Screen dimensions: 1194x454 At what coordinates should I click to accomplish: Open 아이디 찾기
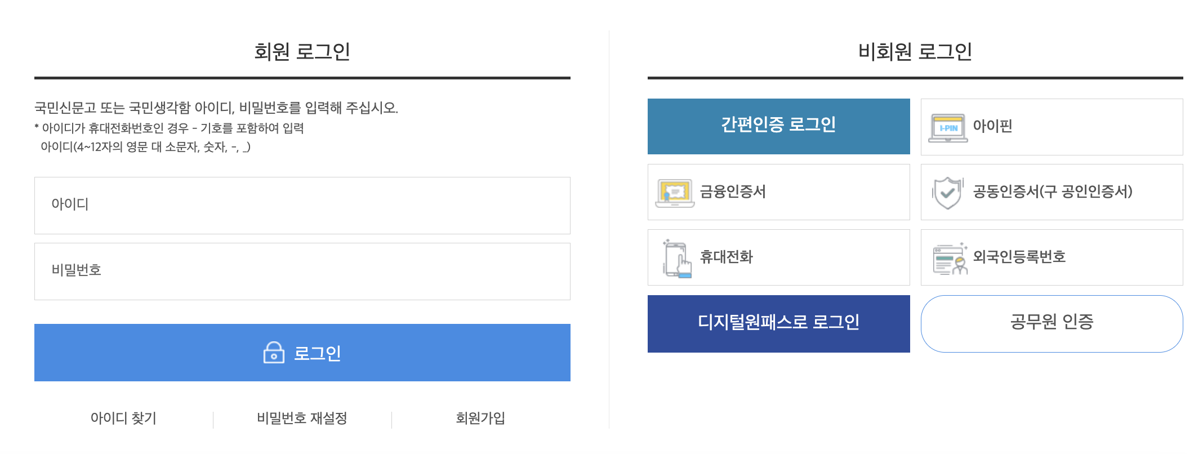tap(124, 419)
